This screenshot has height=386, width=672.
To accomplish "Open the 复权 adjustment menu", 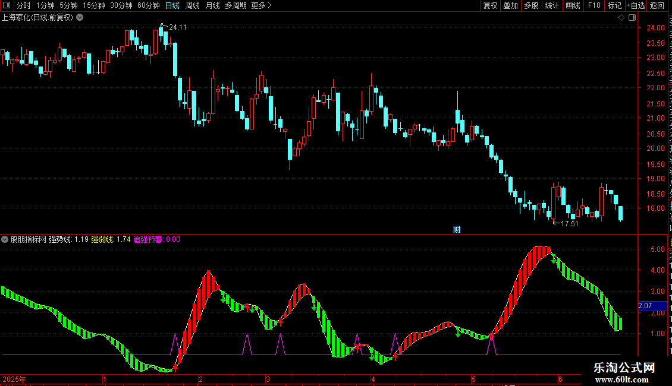I will [x=490, y=5].
